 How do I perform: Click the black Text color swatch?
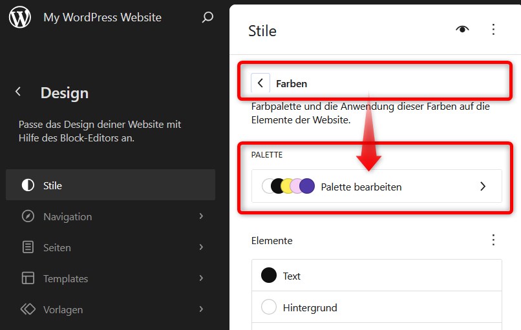pos(269,275)
